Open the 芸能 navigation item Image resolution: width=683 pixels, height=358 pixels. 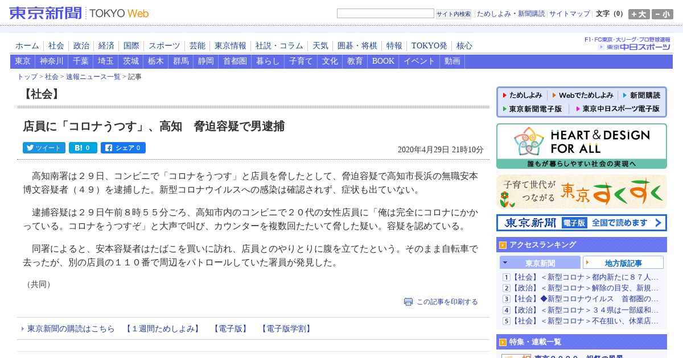point(198,46)
